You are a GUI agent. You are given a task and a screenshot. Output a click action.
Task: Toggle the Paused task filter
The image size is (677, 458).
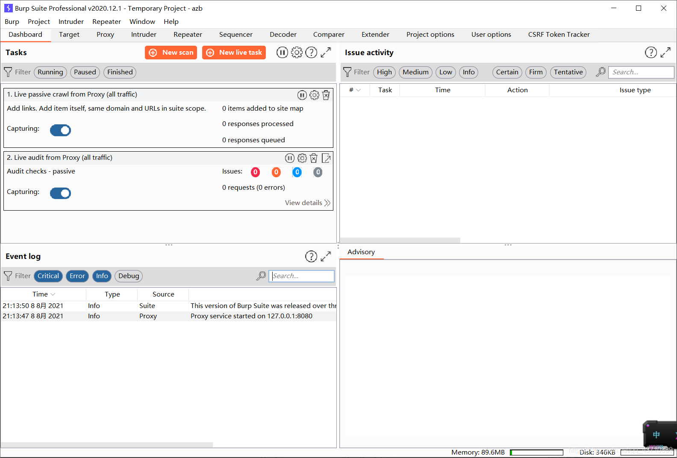point(85,72)
